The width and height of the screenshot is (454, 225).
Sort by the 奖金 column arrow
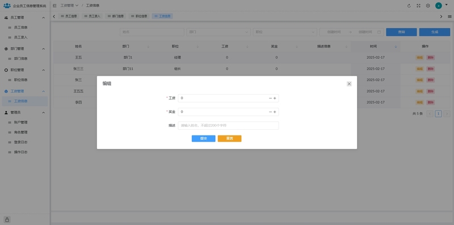pos(297,46)
